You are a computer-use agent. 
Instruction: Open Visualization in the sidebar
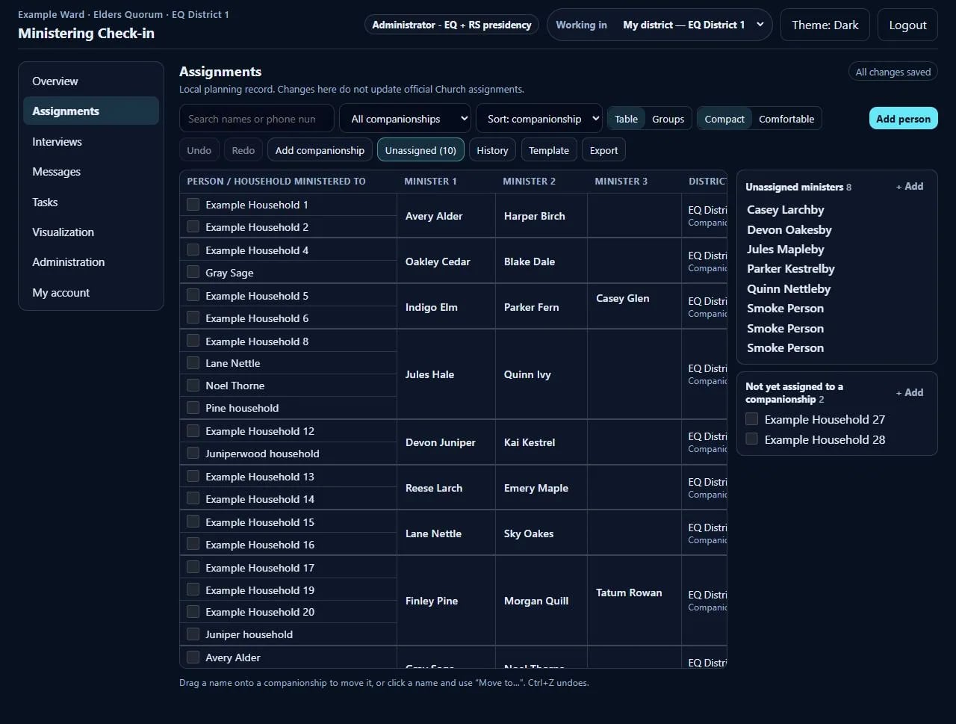[x=91, y=232]
